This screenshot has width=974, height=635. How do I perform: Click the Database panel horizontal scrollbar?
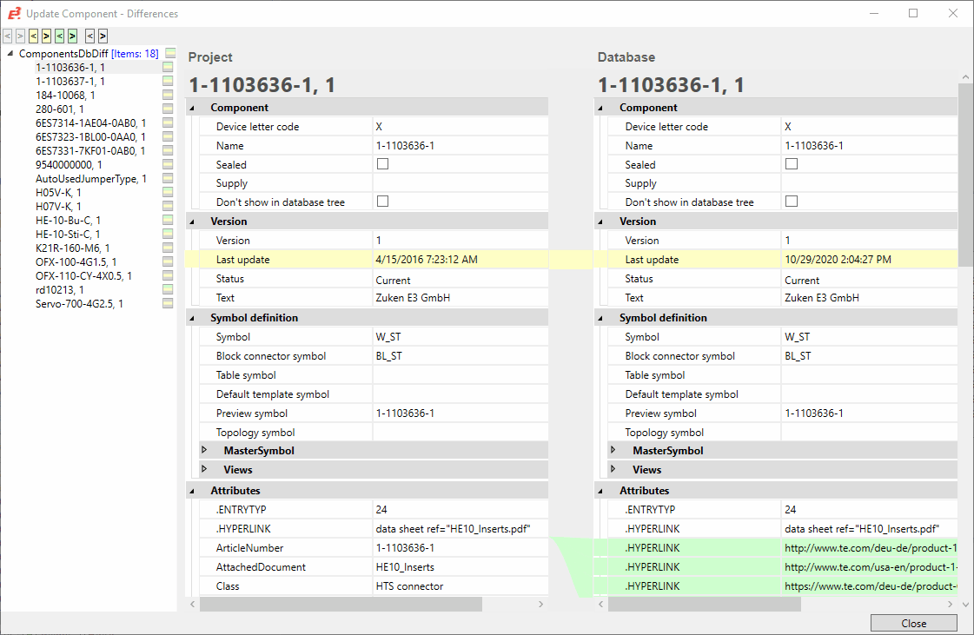pos(705,604)
